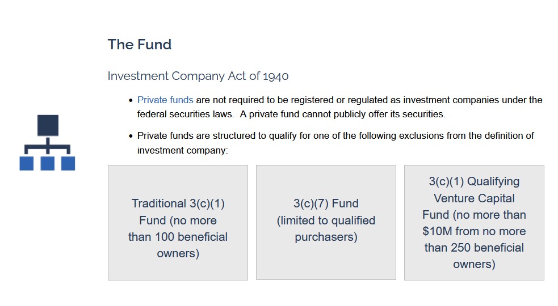Click the 'limited to qualified purchasers' text

[x=326, y=228]
